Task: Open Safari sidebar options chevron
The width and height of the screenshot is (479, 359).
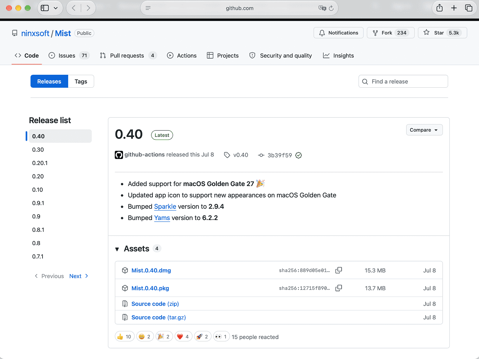Action: pos(56,8)
